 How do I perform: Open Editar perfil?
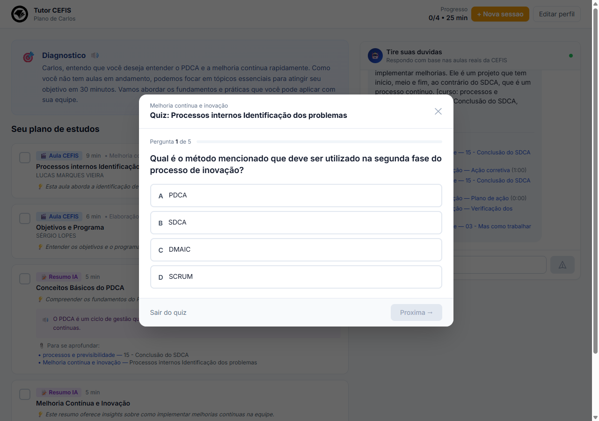coord(557,14)
